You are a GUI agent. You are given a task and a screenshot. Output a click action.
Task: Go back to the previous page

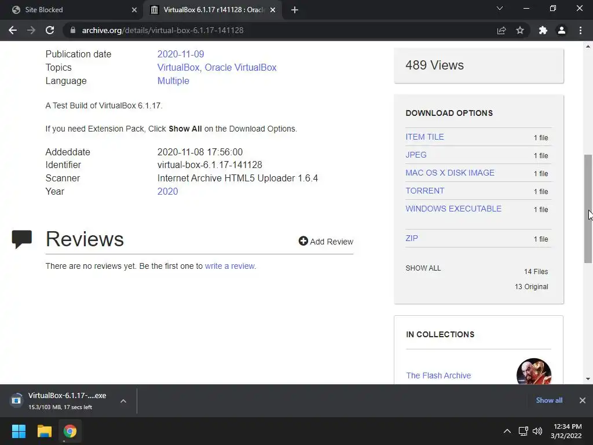coord(13,30)
